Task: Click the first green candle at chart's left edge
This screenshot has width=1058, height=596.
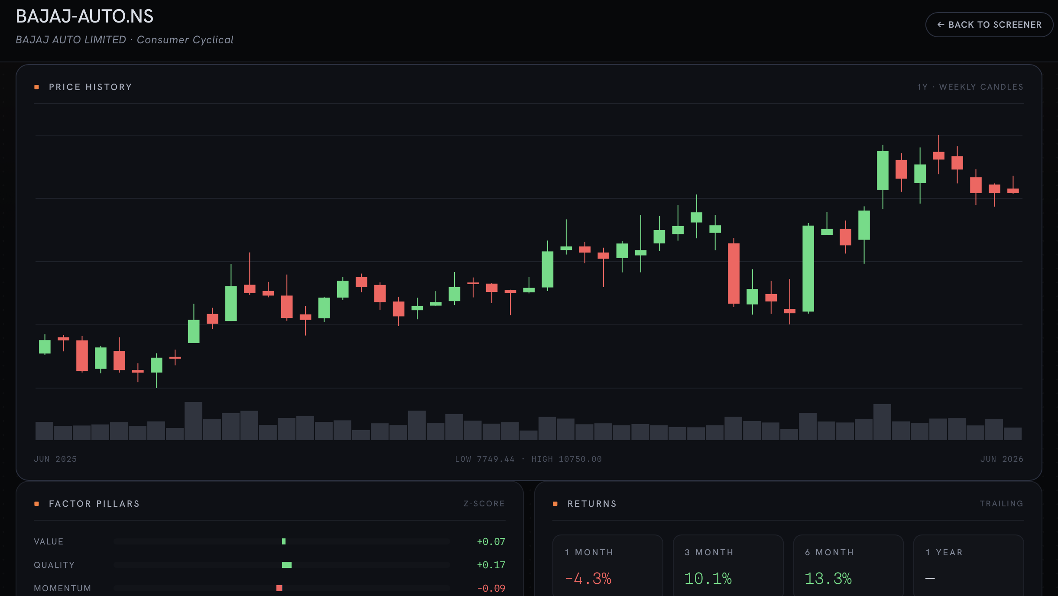Action: [x=45, y=347]
